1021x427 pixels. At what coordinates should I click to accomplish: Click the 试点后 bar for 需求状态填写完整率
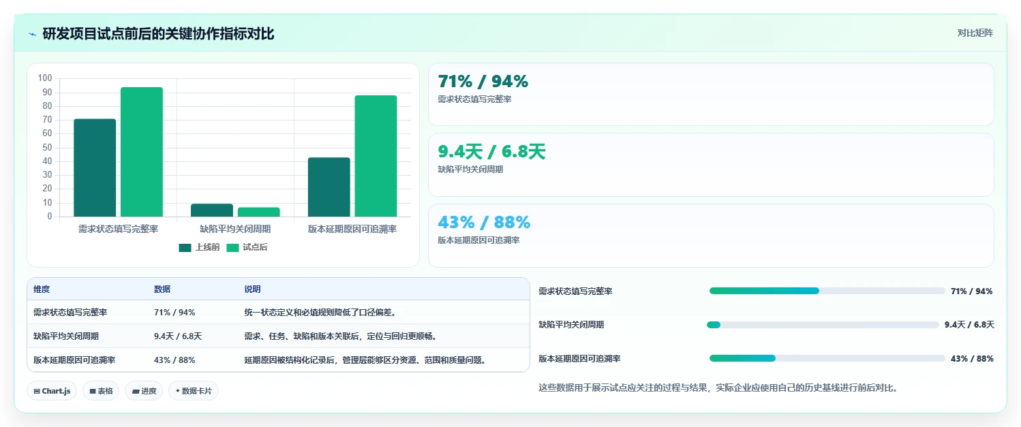click(x=142, y=152)
